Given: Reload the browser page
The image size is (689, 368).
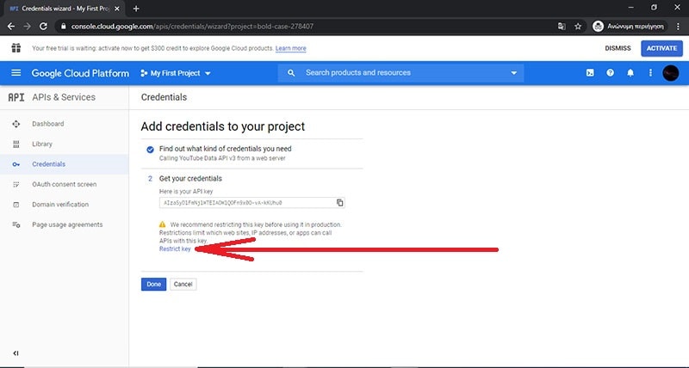Looking at the screenshot, I should 44,27.
